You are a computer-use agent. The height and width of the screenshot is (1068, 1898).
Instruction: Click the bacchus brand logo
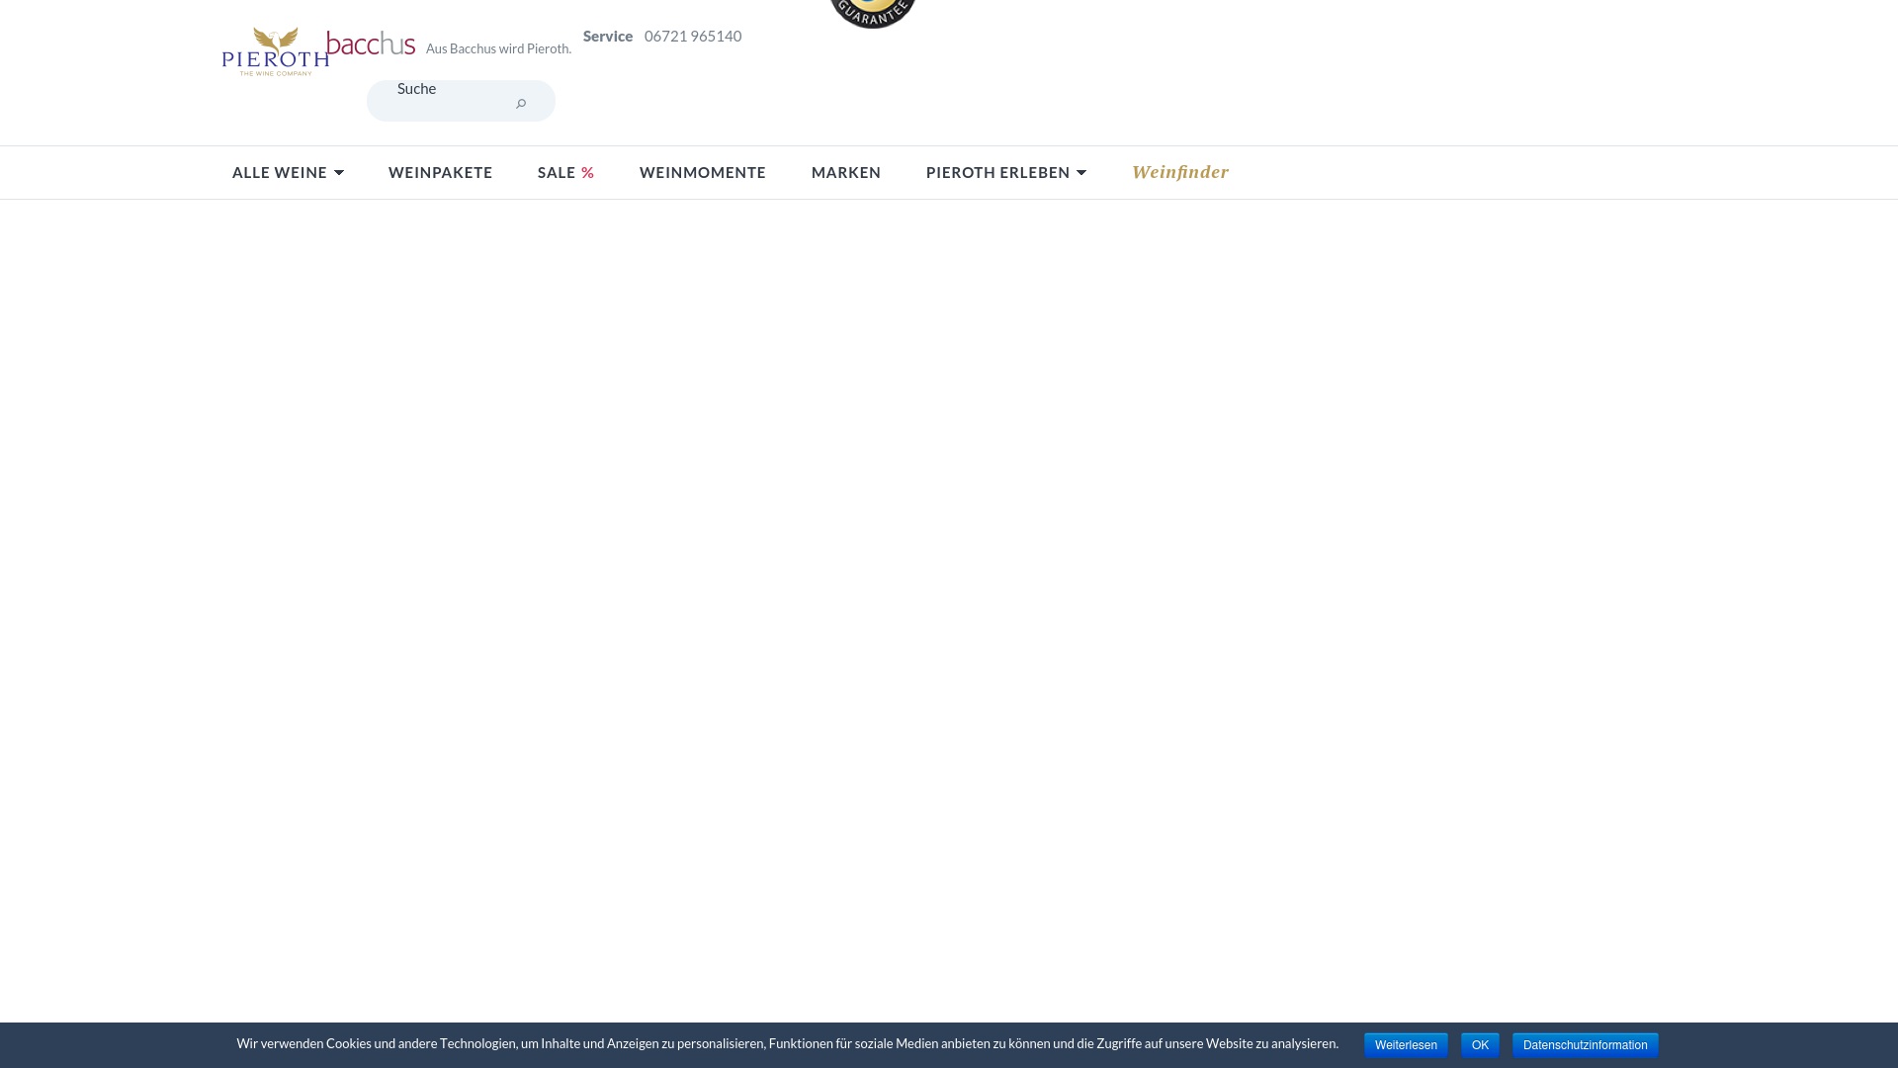click(371, 44)
